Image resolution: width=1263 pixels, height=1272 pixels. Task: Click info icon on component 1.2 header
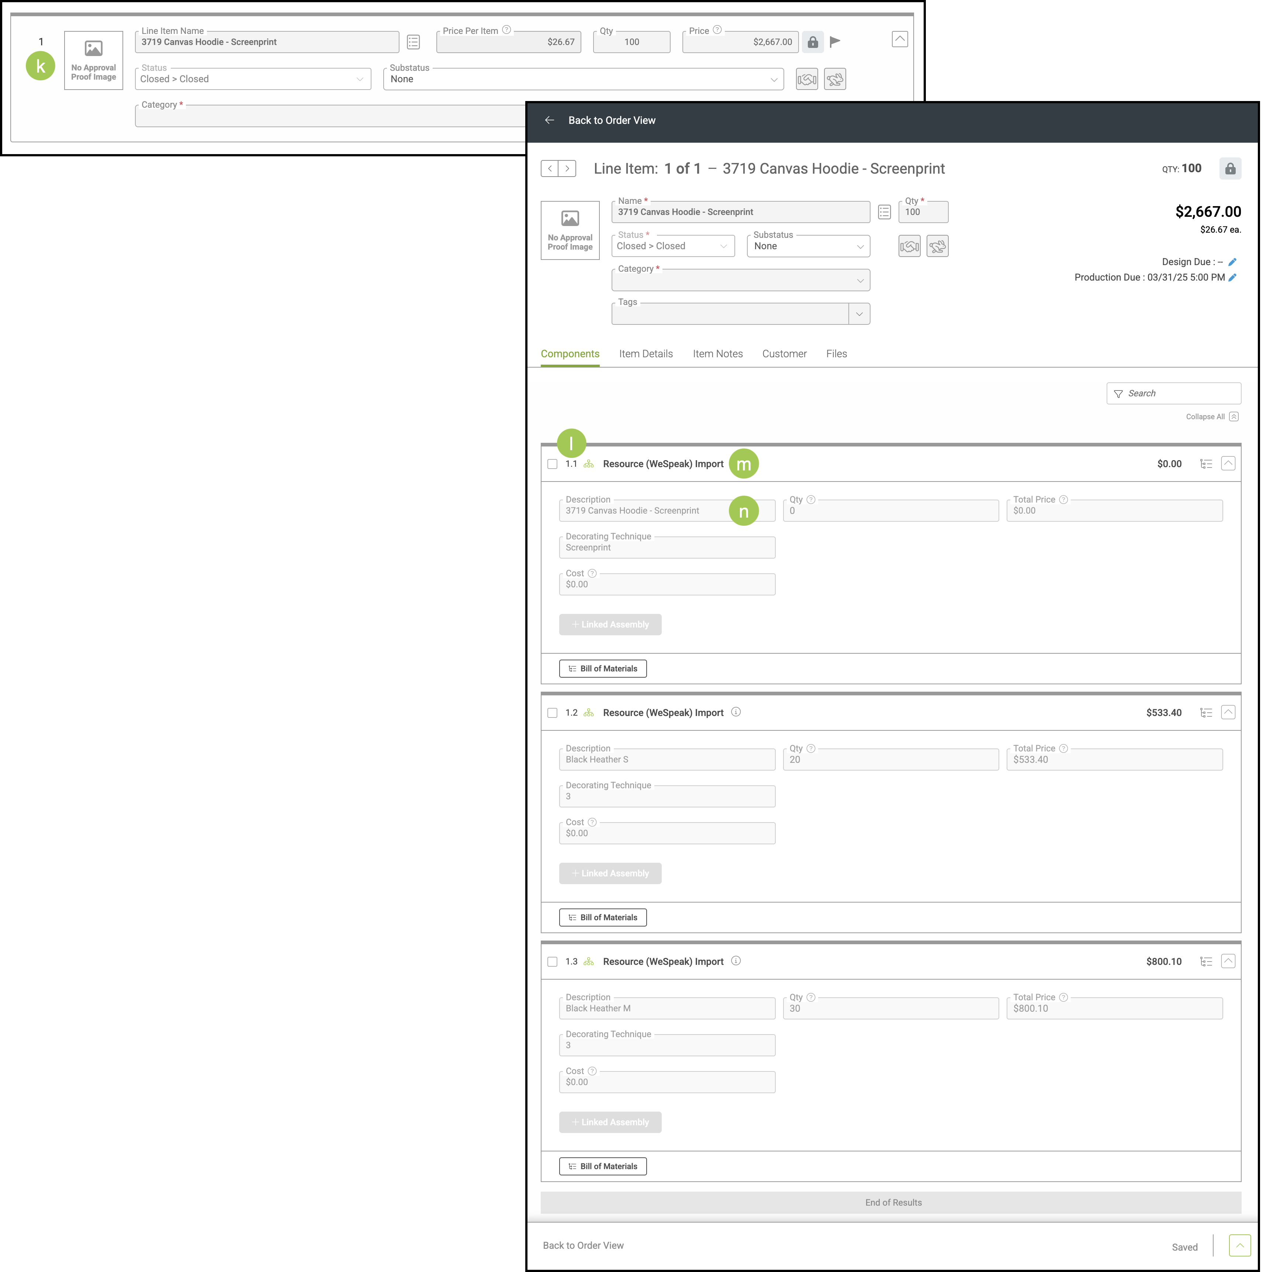tap(736, 712)
